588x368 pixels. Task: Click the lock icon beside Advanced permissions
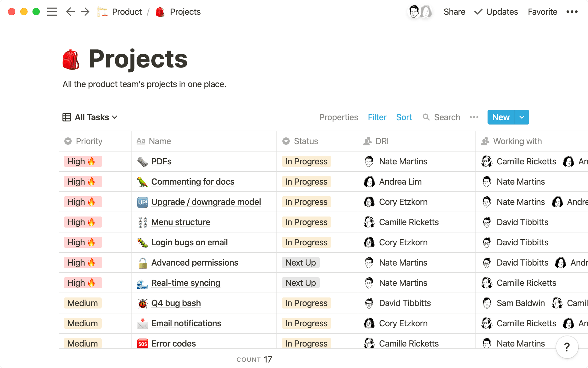point(142,263)
